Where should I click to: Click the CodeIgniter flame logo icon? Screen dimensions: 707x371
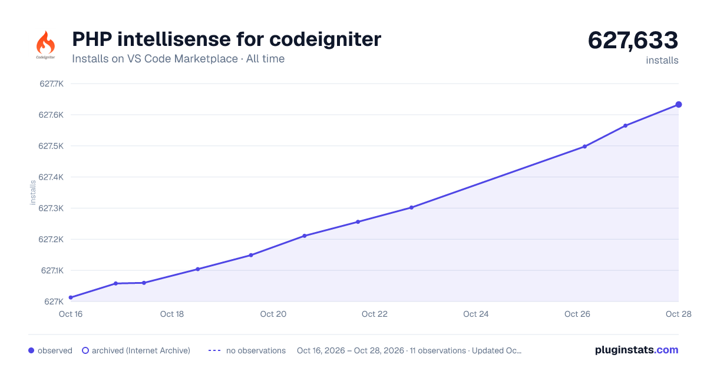[x=45, y=46]
